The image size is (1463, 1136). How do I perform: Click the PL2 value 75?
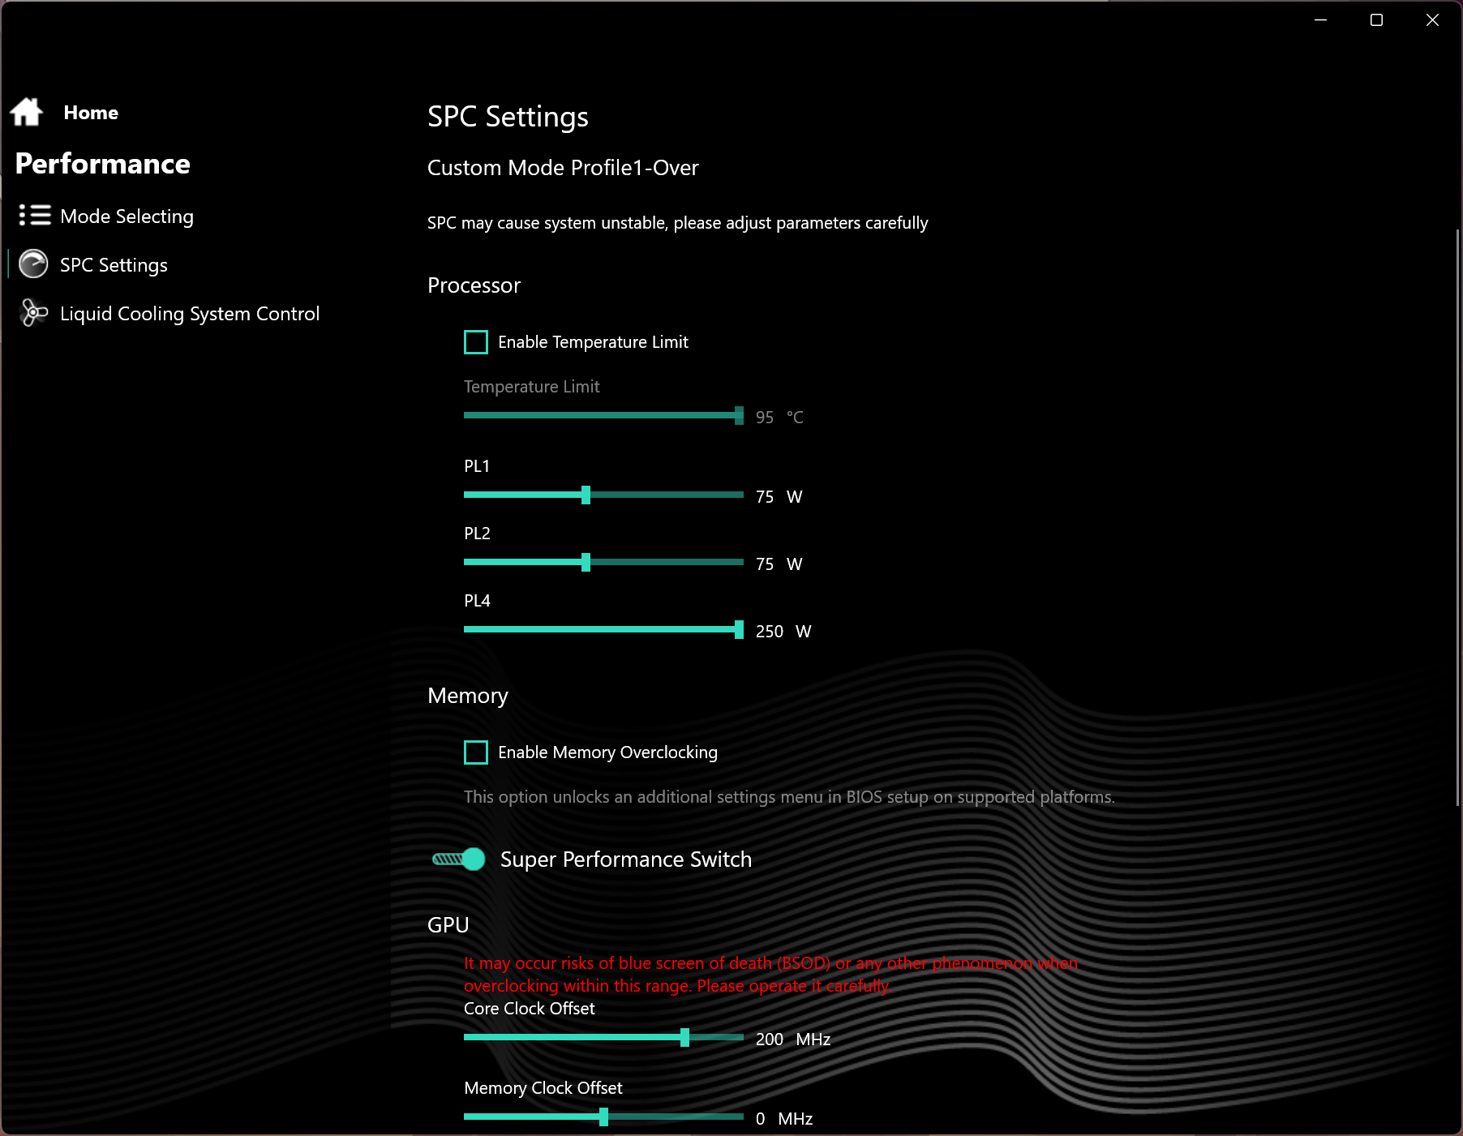765,564
